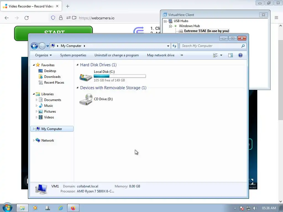This screenshot has width=283, height=212.
Task: Expand the Network node
Action: pyautogui.click(x=34, y=140)
